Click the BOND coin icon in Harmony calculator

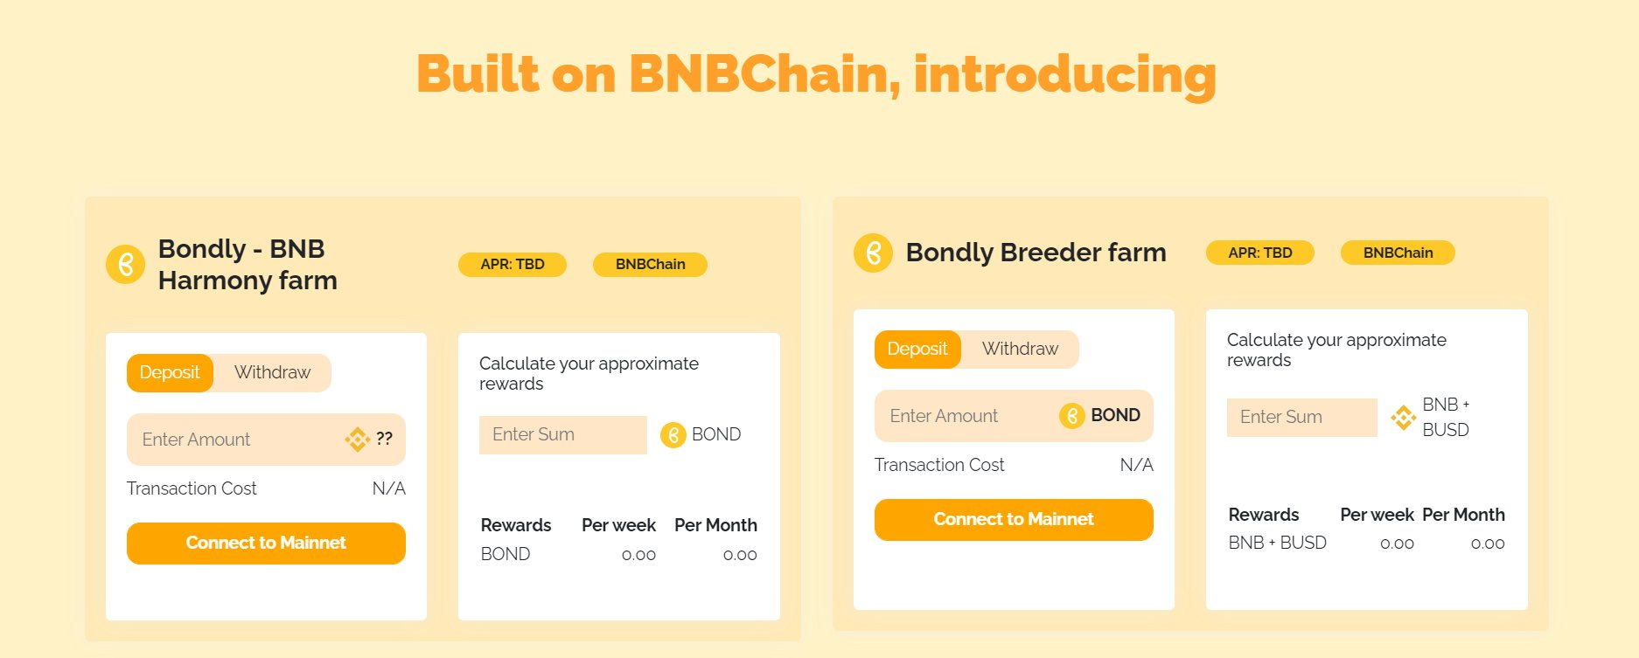click(673, 434)
